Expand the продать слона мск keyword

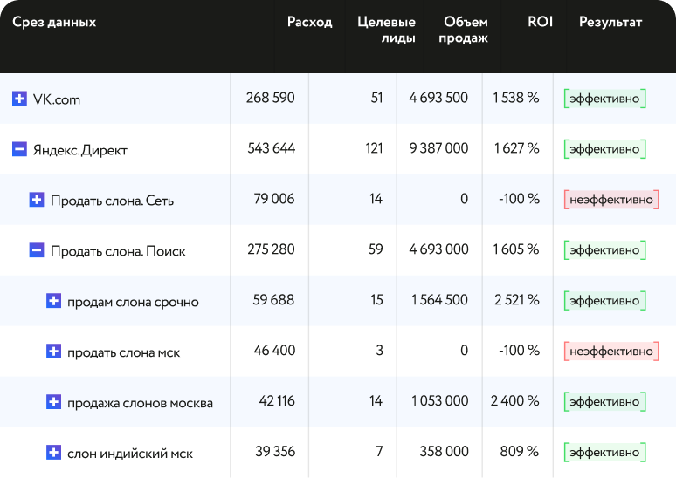pos(53,352)
